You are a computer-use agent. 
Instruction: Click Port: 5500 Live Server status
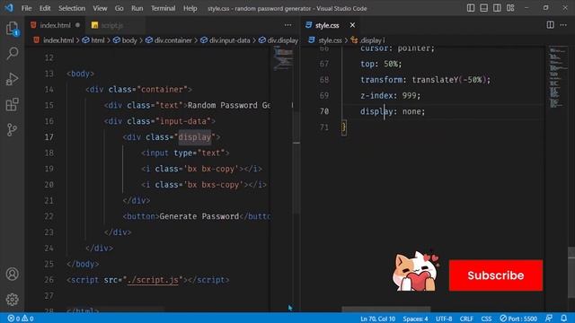pyautogui.click(x=518, y=319)
